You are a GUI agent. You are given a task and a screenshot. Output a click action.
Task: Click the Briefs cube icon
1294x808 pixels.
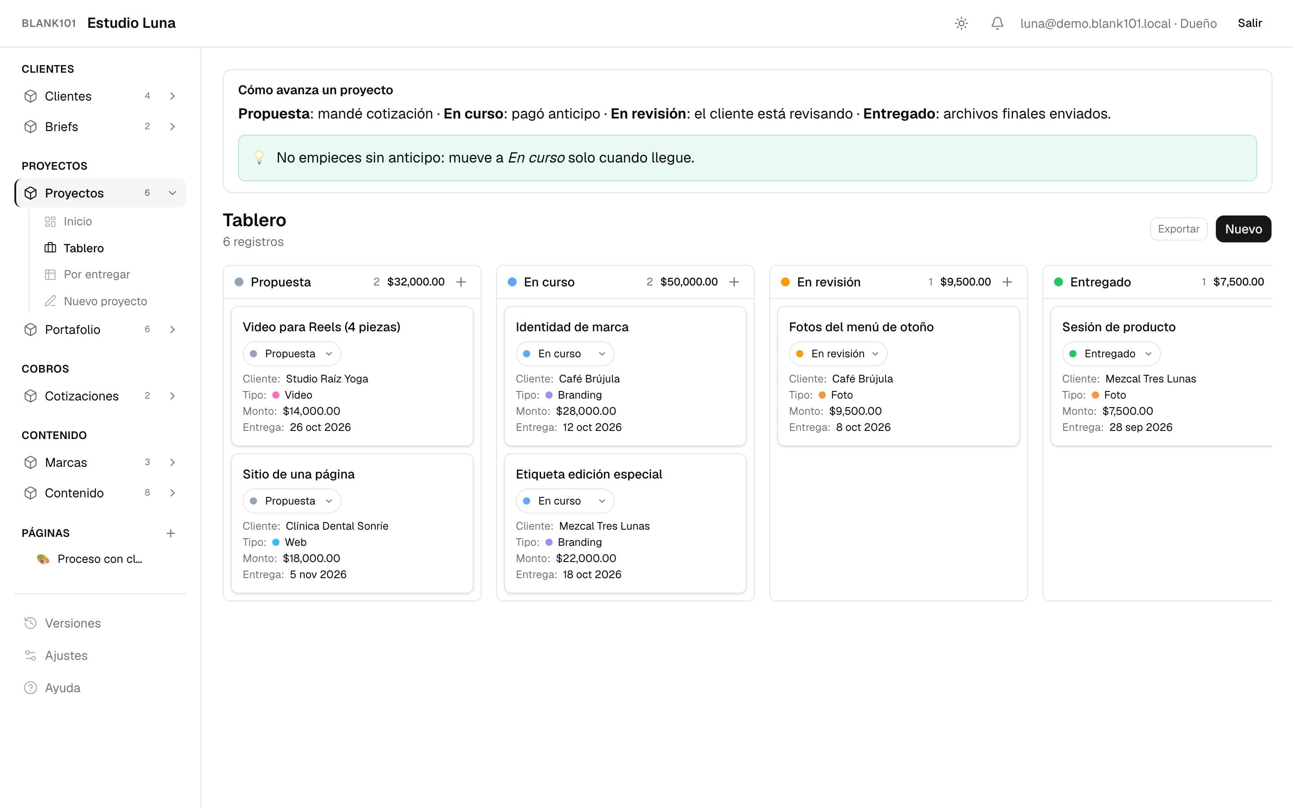[31, 127]
